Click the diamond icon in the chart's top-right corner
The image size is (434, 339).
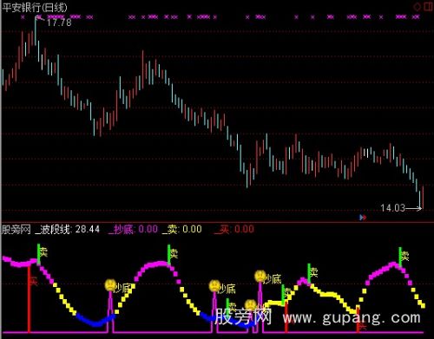[x=418, y=7]
